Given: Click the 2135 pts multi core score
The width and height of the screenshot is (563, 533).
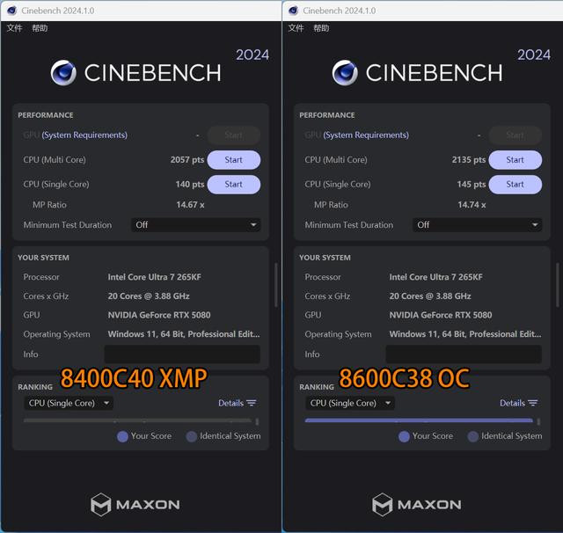Looking at the screenshot, I should point(469,160).
